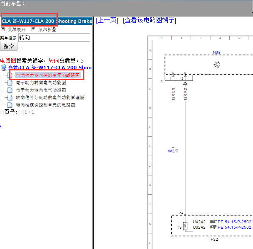Expand all menus with 菜单展开

[x=17, y=29]
